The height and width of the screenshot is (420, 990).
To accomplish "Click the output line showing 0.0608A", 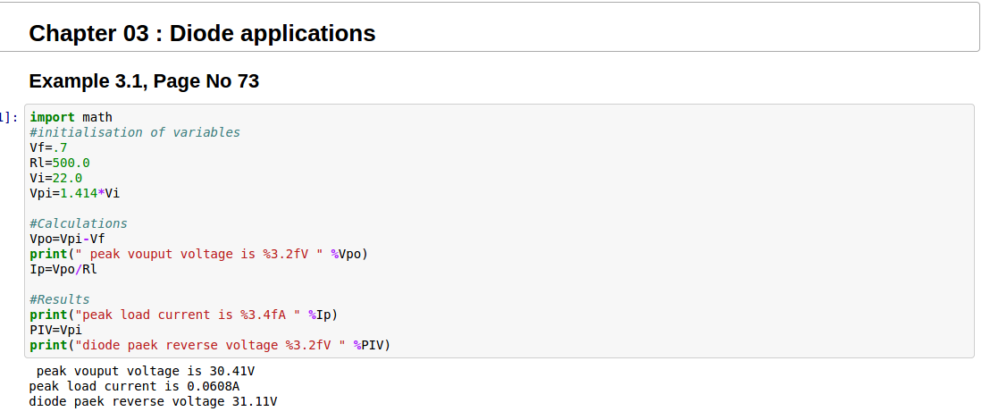I will click(134, 386).
